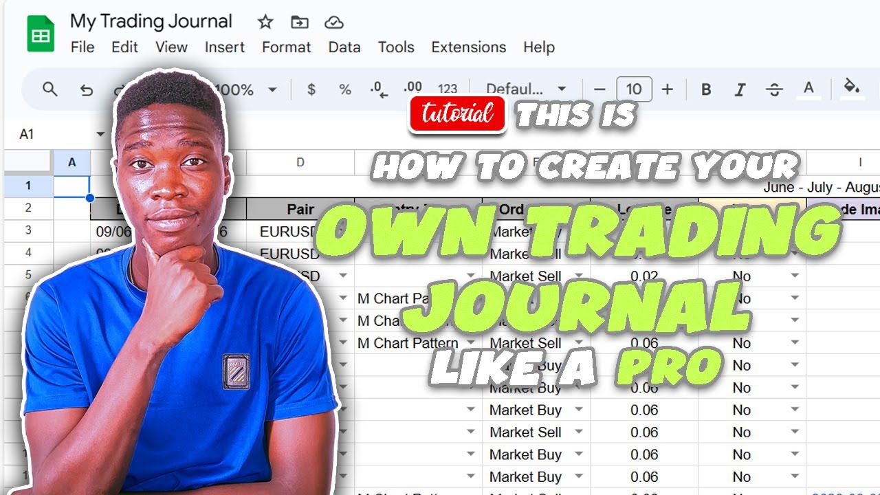
Task: Open the Tools menu
Action: tap(396, 47)
